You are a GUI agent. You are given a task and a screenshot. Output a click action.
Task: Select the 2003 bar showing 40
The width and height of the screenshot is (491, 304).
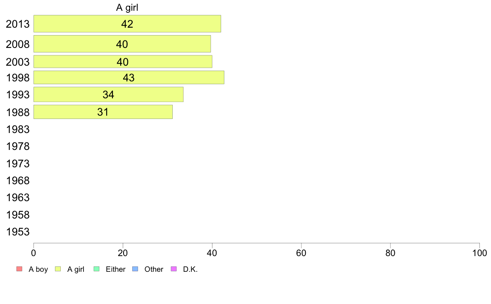(123, 62)
